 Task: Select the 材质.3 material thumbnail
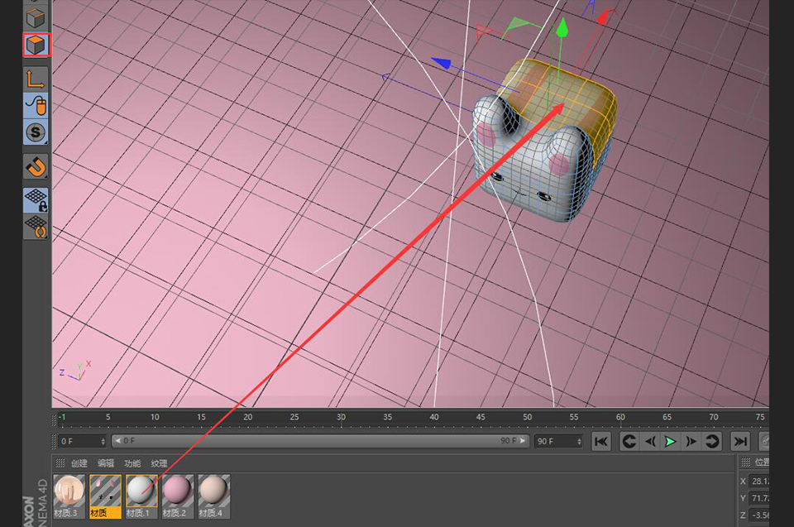point(69,495)
